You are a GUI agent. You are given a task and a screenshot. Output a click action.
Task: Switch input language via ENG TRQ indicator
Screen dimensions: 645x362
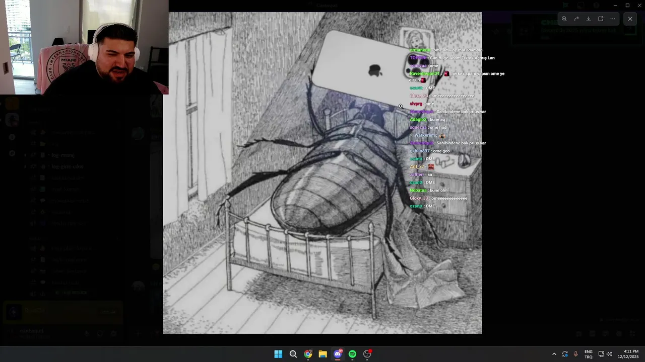click(x=589, y=354)
